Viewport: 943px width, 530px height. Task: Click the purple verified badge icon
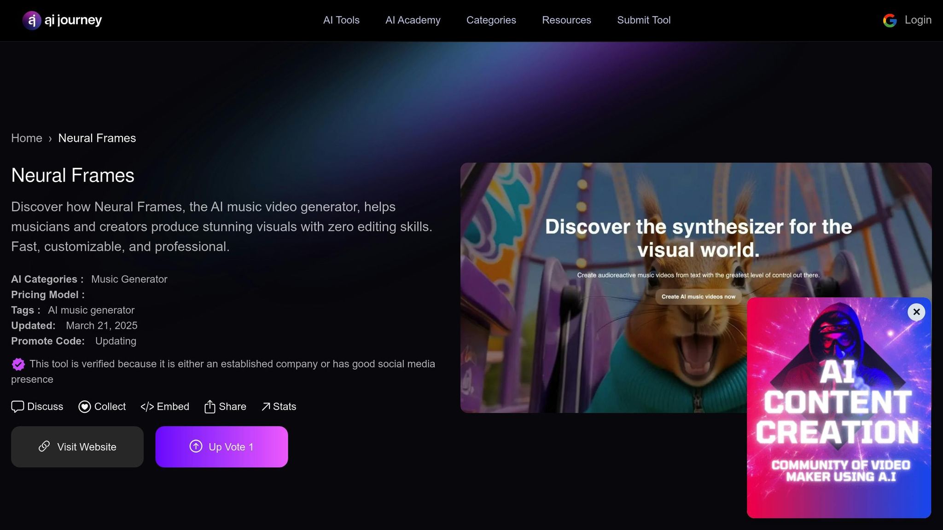18,364
